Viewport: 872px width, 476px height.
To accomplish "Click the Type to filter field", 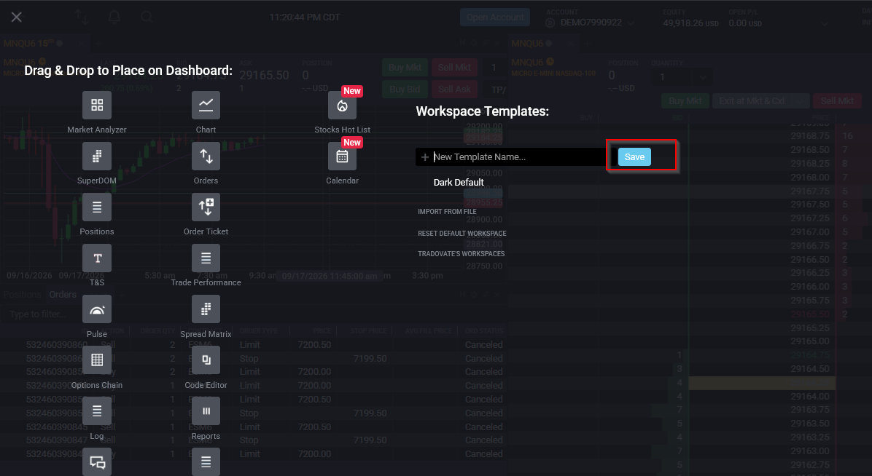I will [38, 314].
